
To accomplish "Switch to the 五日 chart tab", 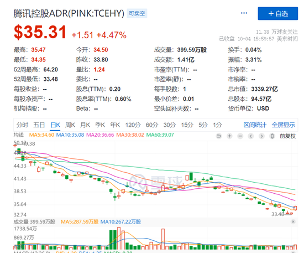I will [39, 125].
